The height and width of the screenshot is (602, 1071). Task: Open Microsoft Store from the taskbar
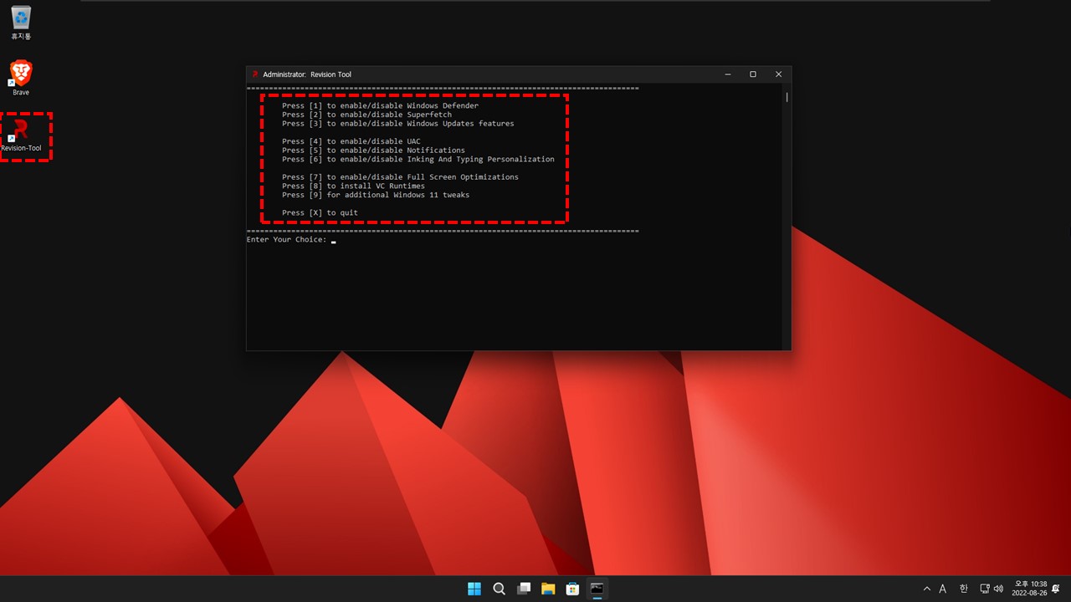572,589
